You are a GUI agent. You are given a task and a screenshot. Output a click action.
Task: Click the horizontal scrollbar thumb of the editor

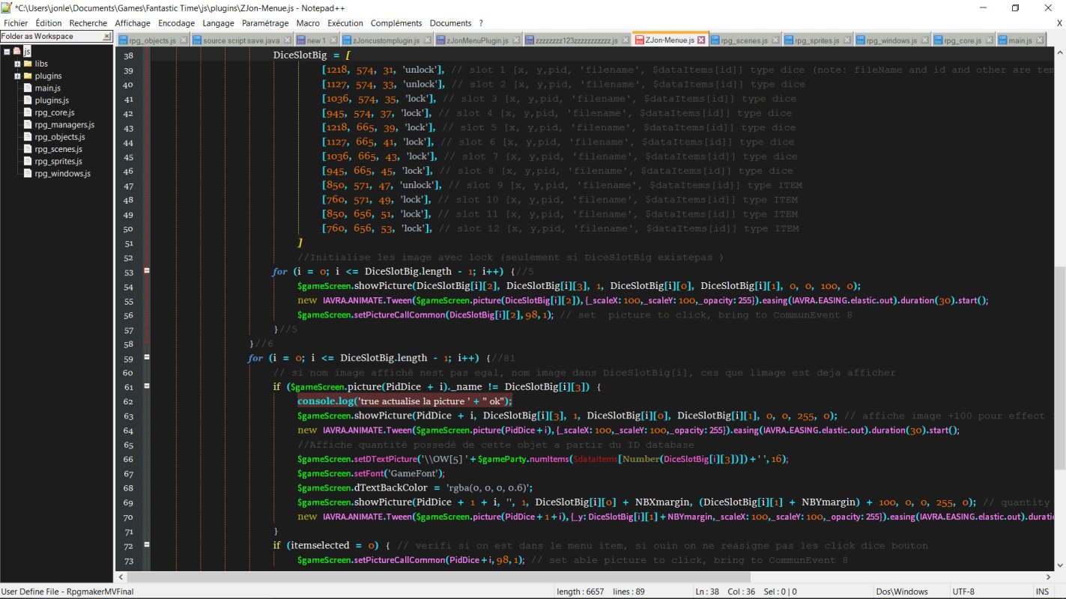tap(438, 577)
